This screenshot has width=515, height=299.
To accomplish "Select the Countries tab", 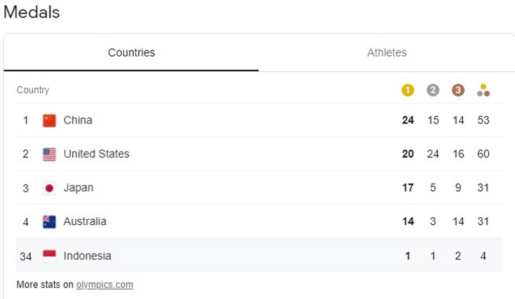I will (131, 52).
